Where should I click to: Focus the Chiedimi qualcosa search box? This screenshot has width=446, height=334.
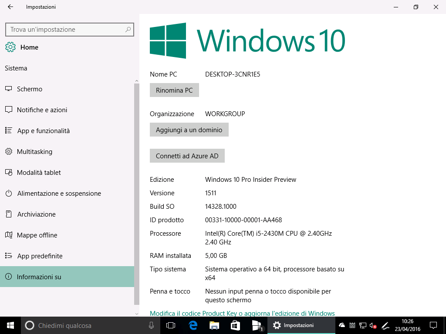tap(91, 325)
